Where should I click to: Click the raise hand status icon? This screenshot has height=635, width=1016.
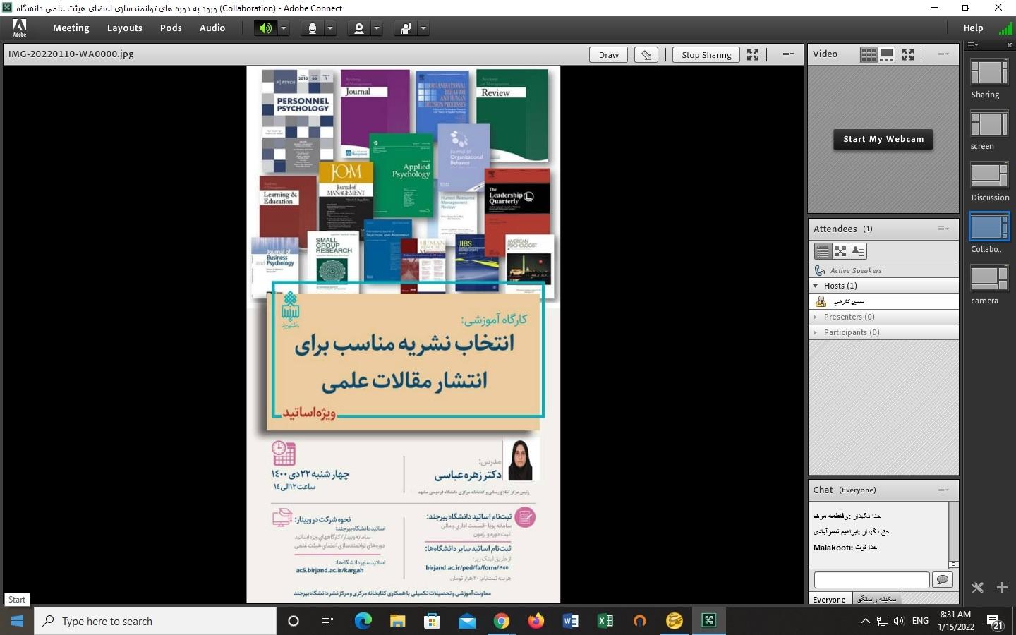coord(406,28)
